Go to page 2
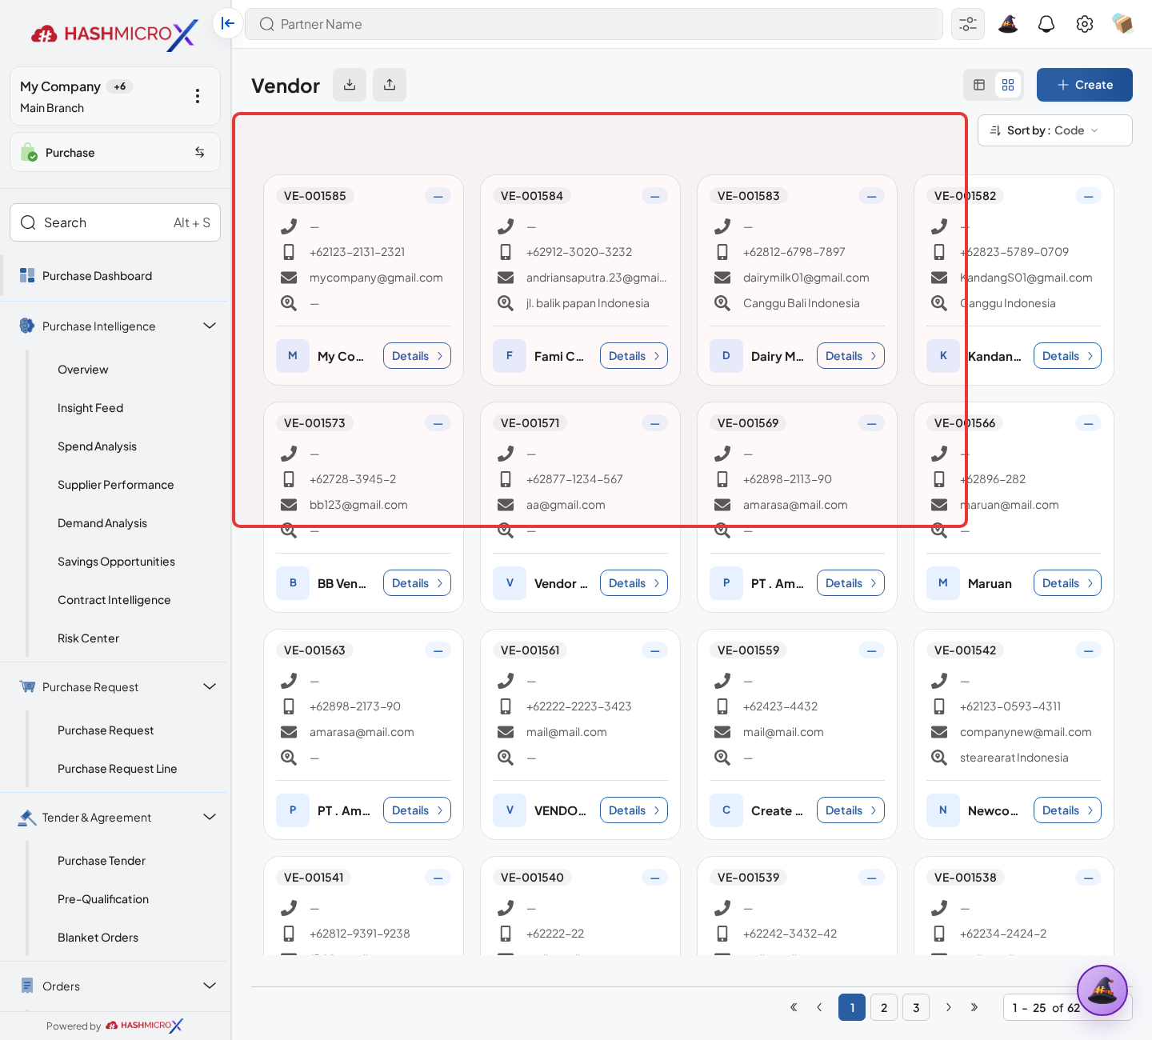1152x1040 pixels. pos(884,1007)
